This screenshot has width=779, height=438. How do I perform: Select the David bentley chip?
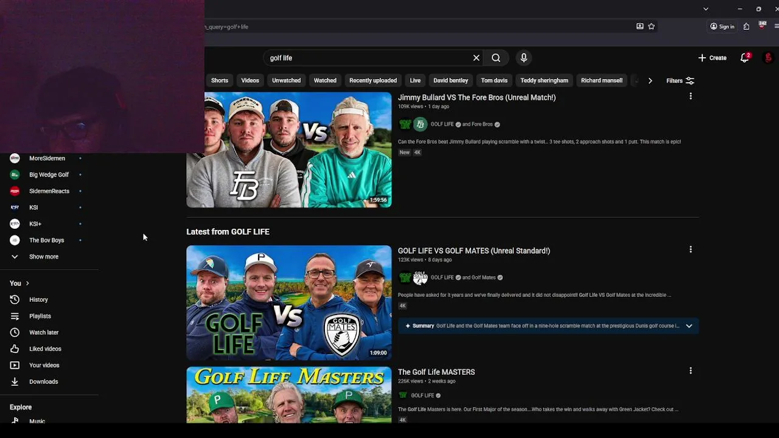[451, 80]
